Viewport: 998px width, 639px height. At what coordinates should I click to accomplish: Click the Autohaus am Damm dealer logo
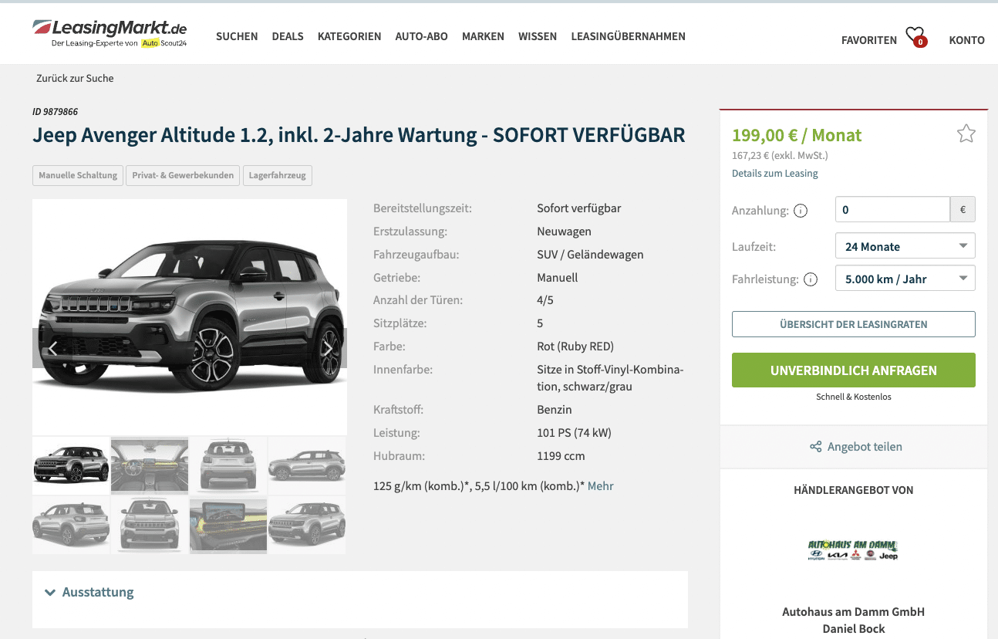853,550
